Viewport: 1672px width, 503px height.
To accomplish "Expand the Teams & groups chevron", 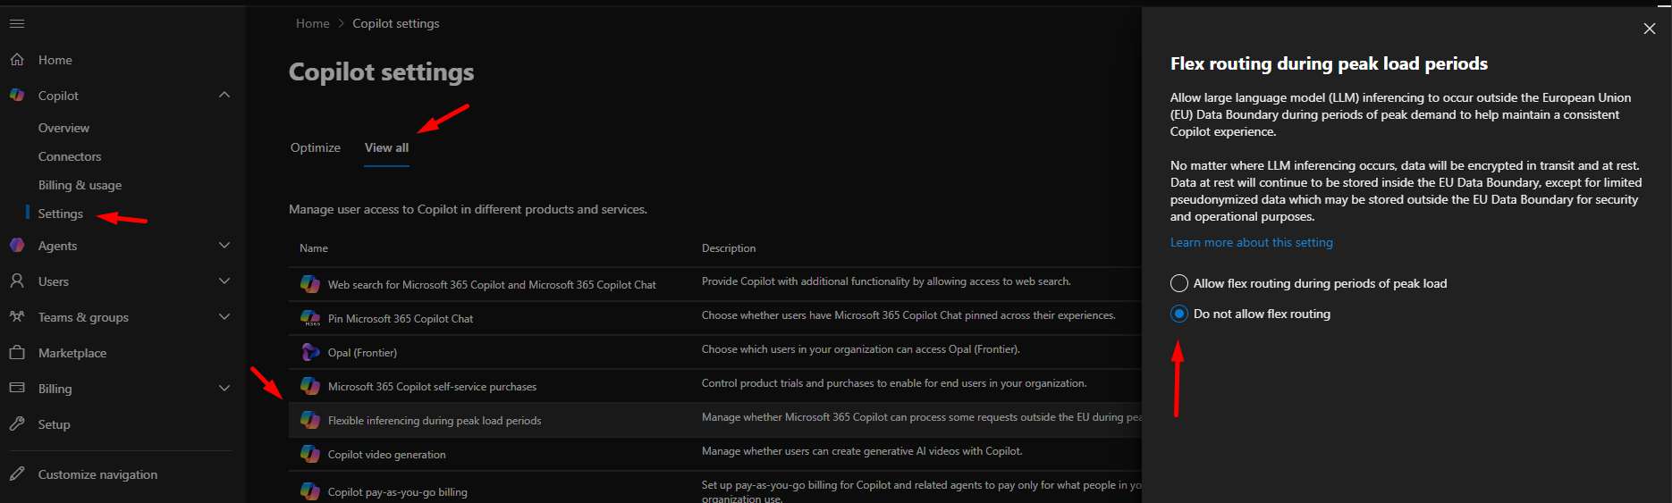I will coord(224,316).
